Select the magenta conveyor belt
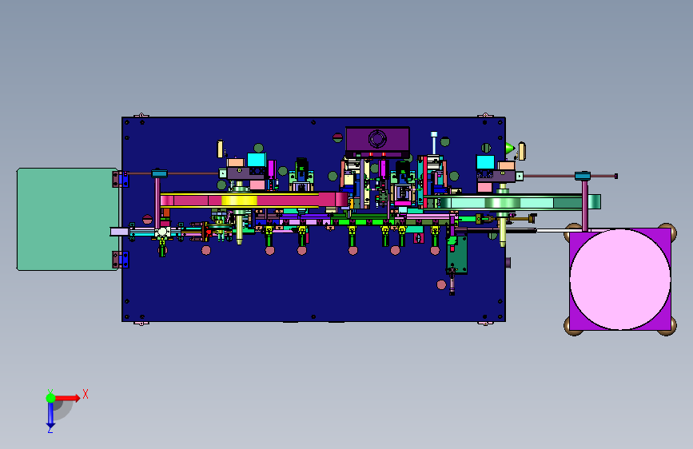The height and width of the screenshot is (449, 693). (253, 200)
